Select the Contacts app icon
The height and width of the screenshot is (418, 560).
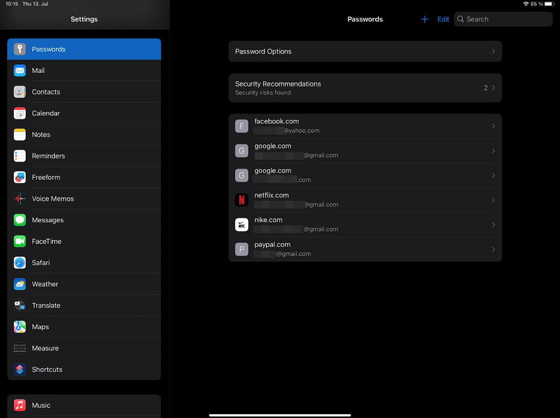tap(20, 92)
